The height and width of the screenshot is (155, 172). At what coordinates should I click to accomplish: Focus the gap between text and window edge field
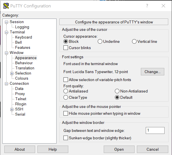pyautogui.click(x=155, y=130)
